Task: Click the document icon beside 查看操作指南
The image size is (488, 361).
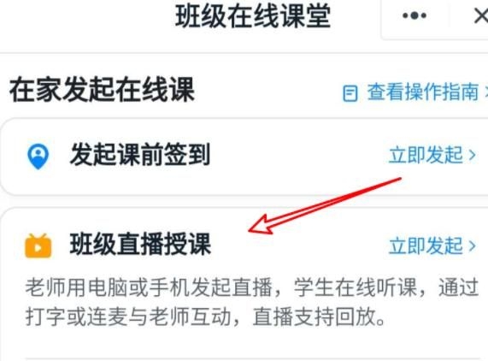Action: click(350, 93)
